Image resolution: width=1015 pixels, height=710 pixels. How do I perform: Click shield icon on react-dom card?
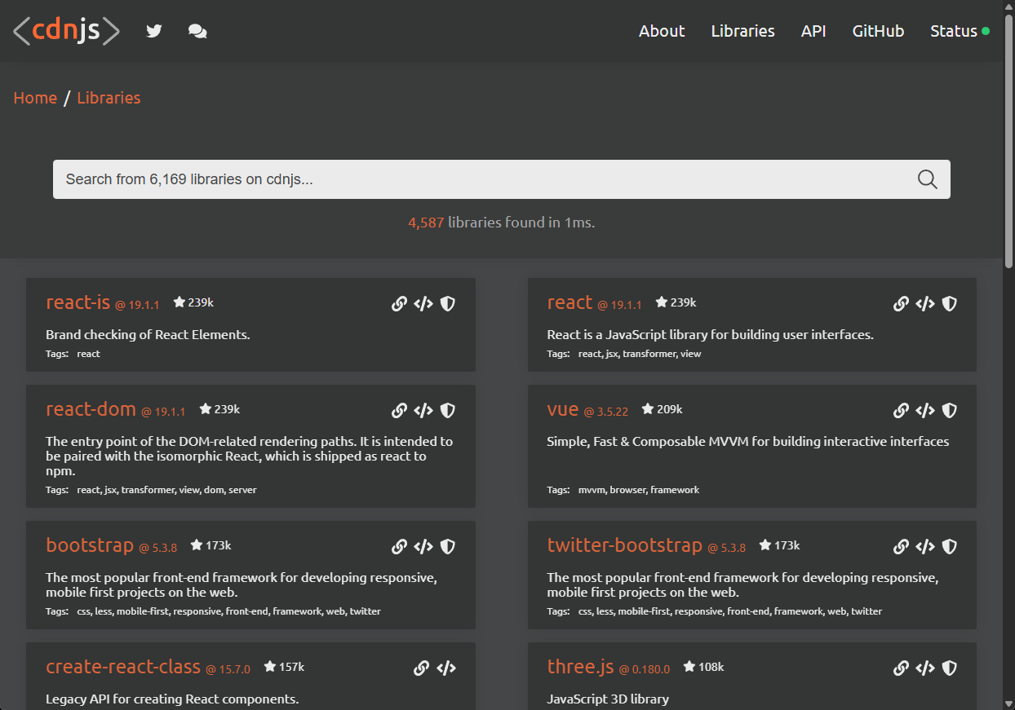(447, 411)
